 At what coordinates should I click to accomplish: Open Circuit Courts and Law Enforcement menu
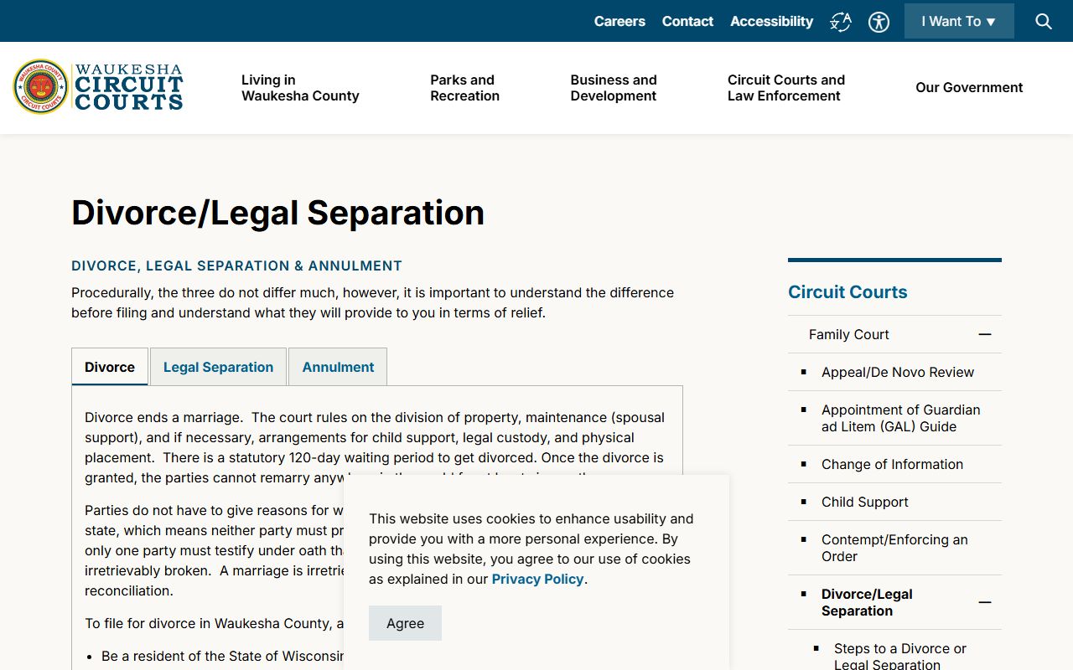coord(786,88)
